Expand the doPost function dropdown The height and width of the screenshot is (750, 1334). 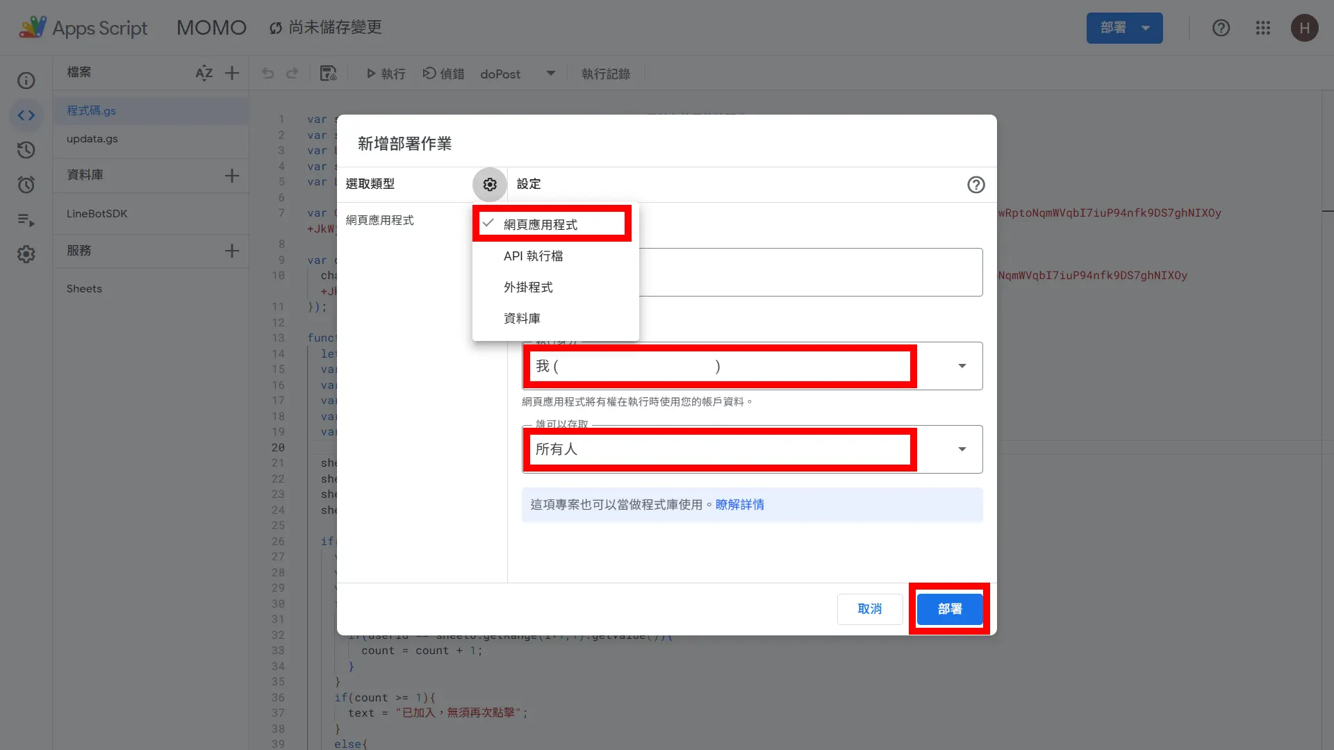(x=550, y=73)
